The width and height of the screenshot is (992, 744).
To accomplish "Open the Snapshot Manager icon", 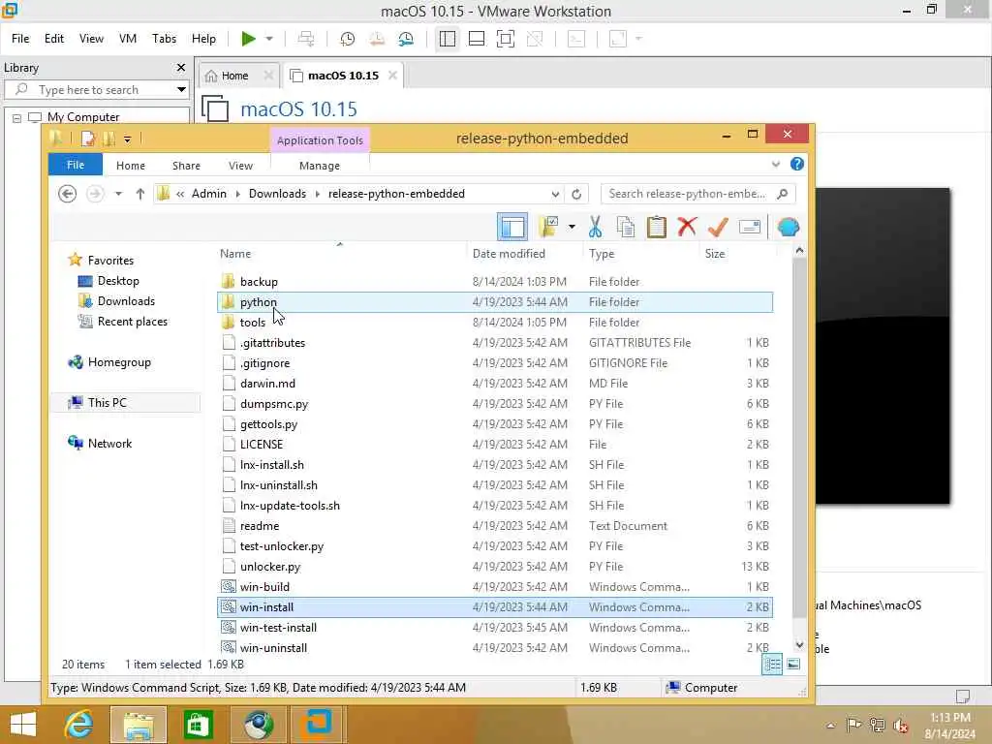I will point(406,39).
